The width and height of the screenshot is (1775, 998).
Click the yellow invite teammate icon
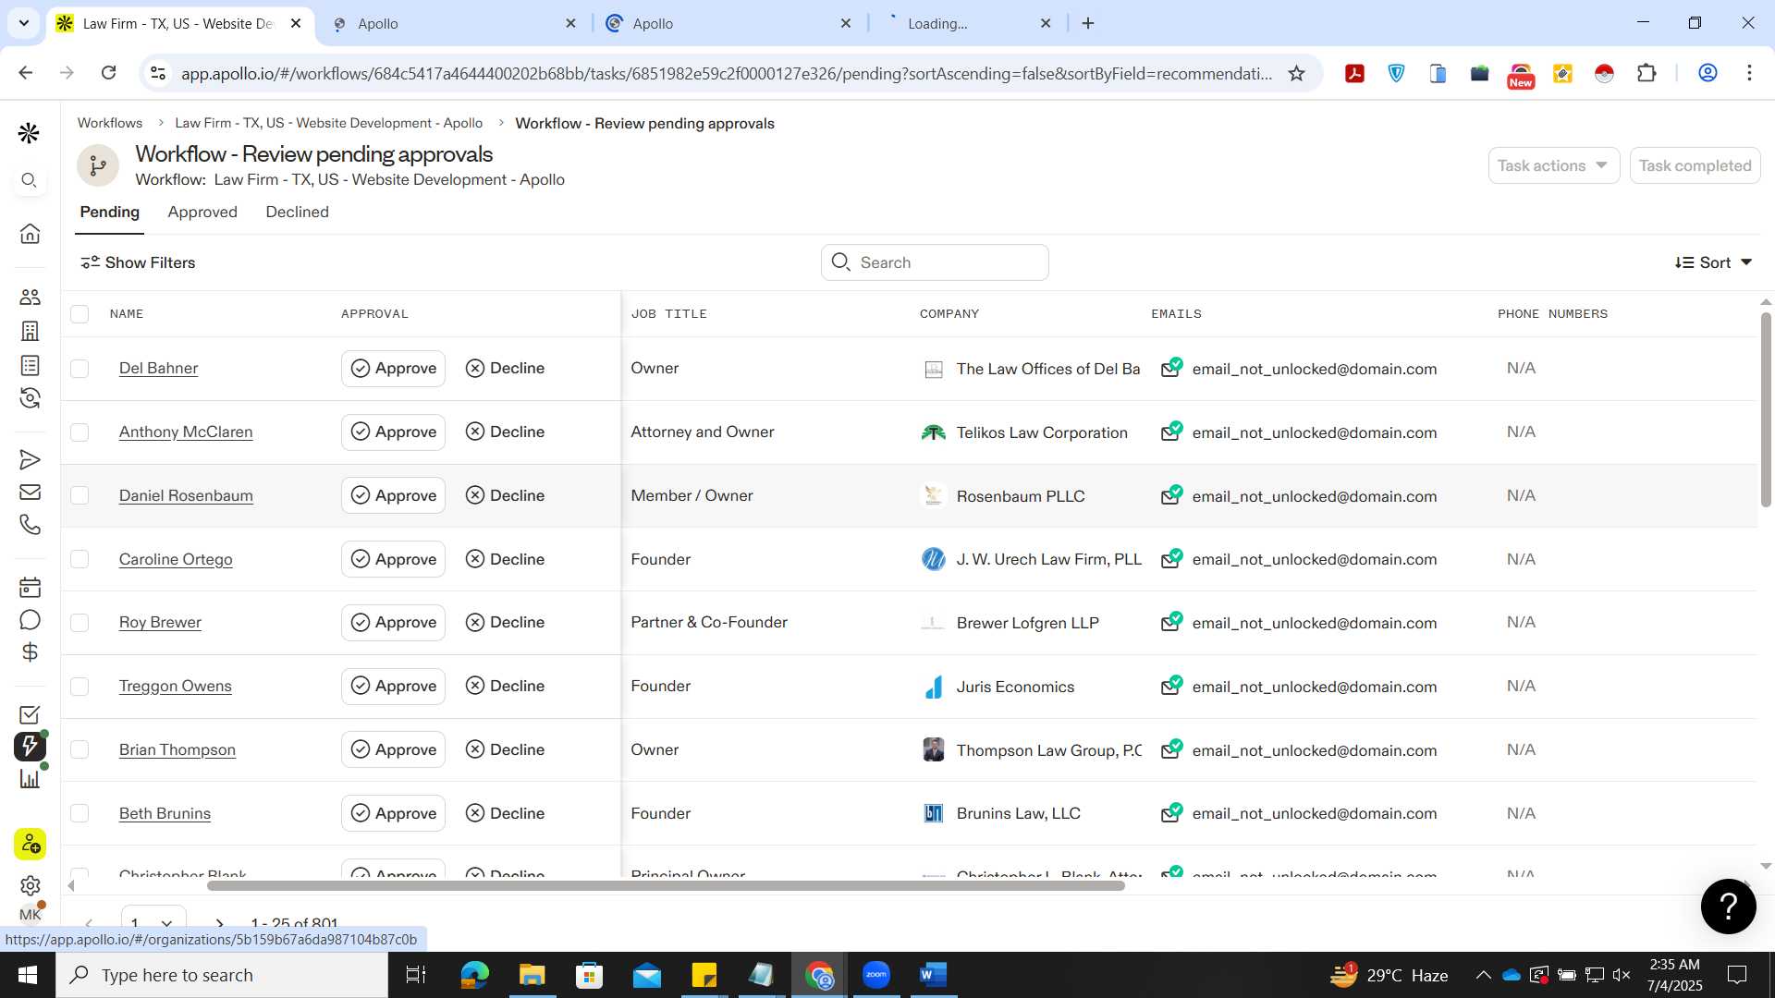30,844
